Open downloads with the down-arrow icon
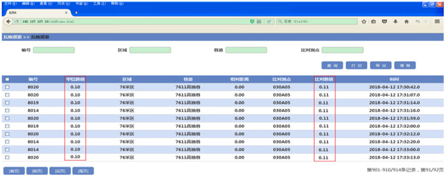 coord(395,22)
